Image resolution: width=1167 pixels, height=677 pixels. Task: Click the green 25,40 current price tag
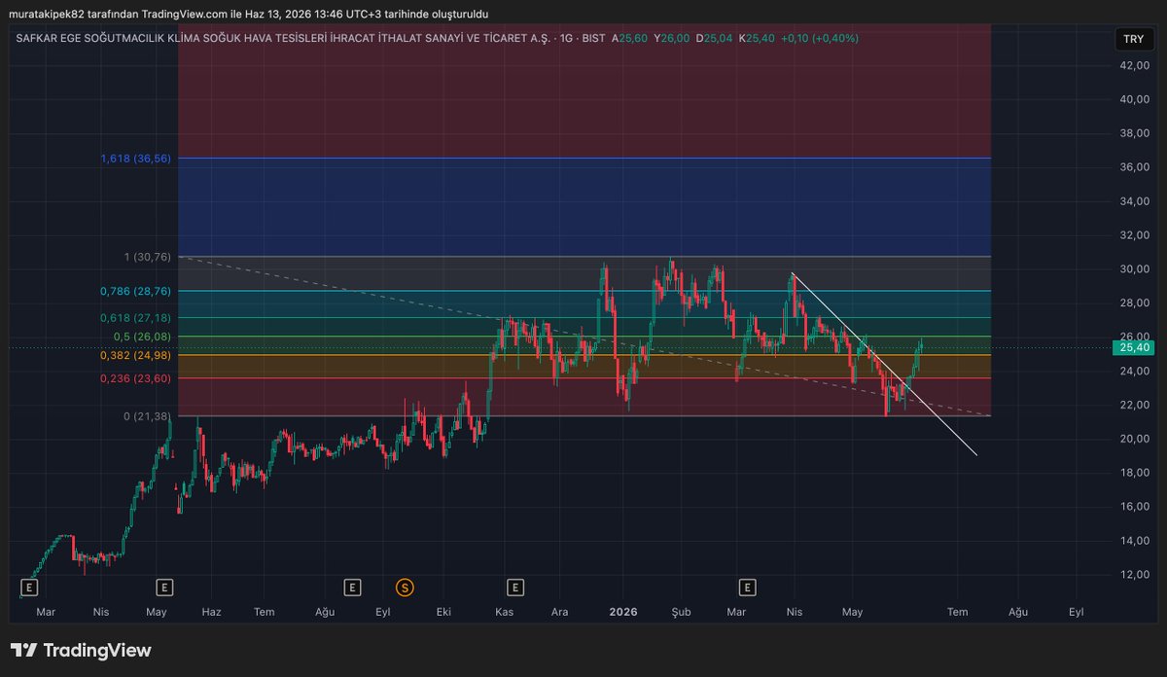point(1135,347)
